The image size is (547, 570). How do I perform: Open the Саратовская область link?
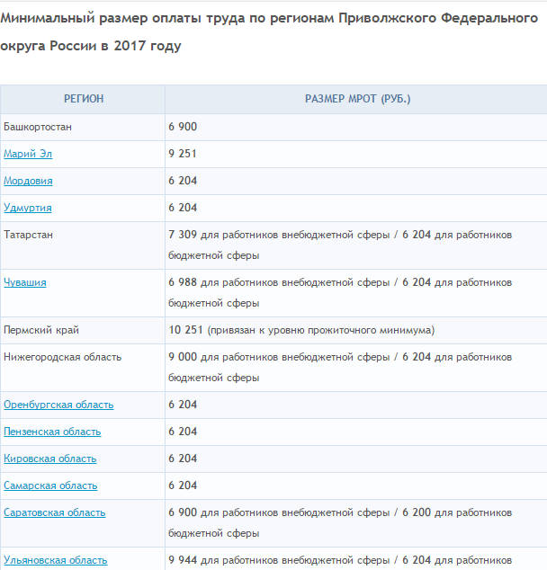[x=55, y=512]
